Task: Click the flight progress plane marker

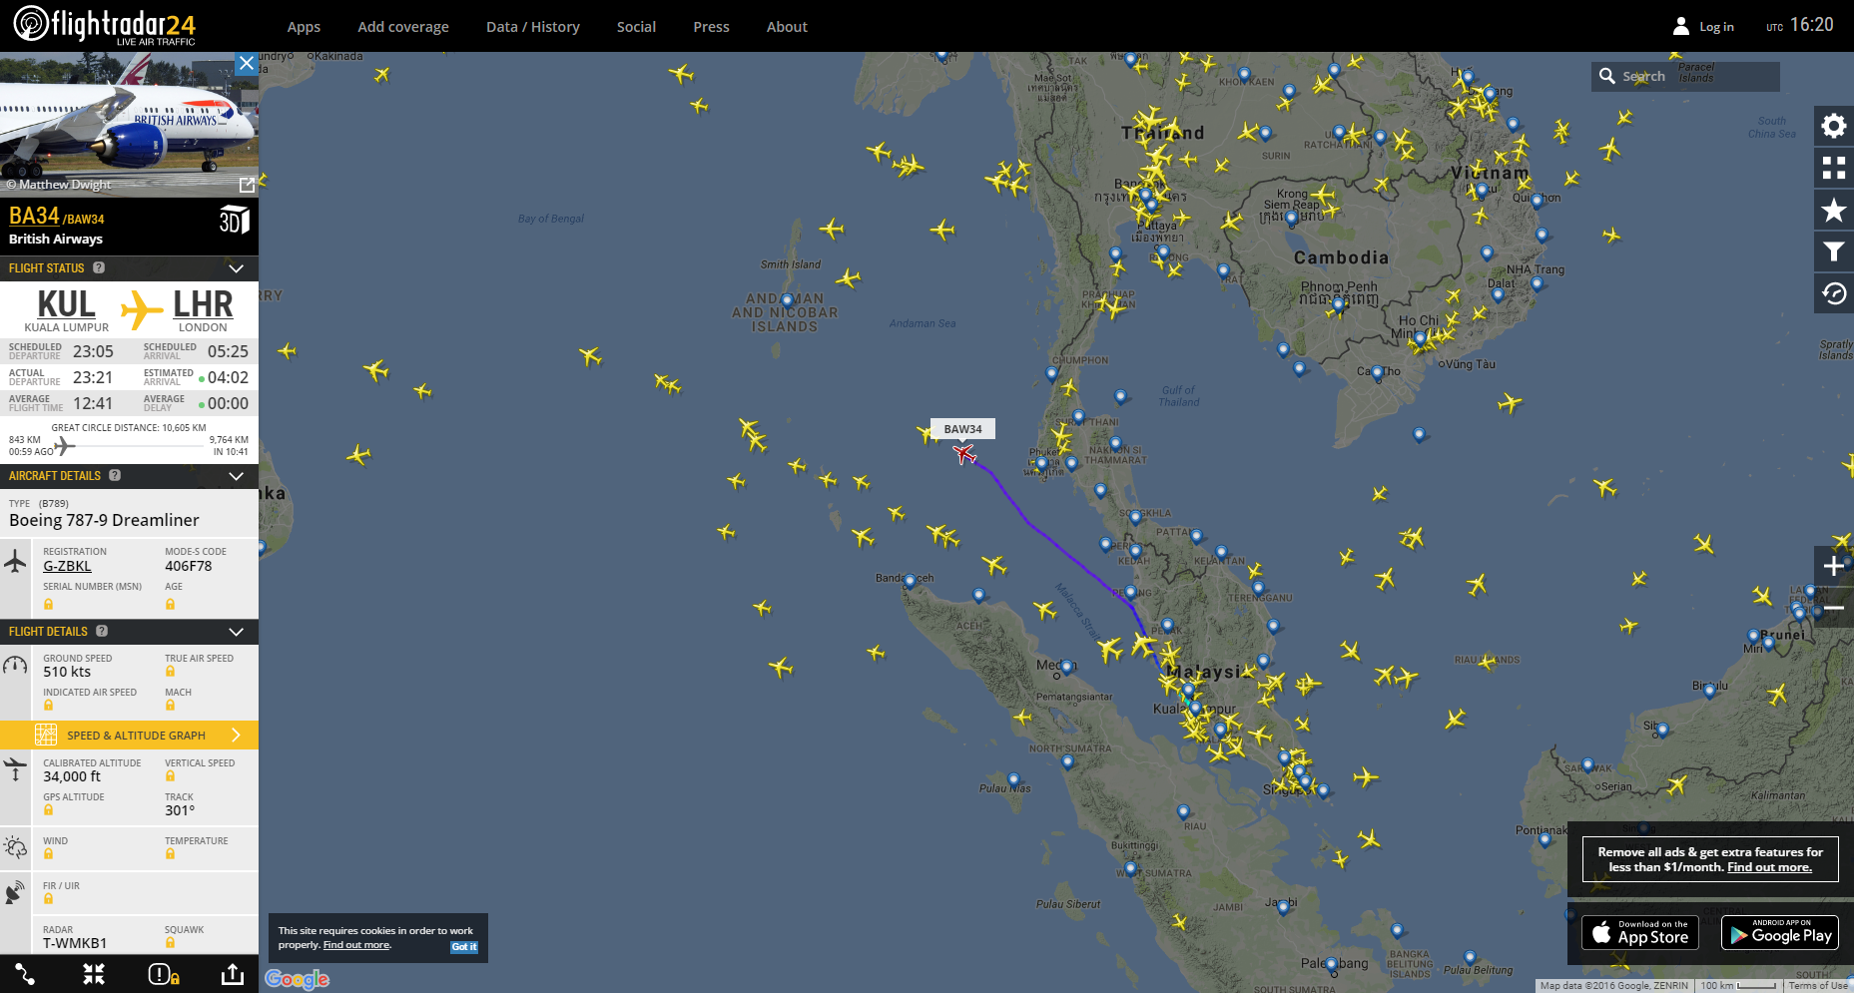Action: pyautogui.click(x=65, y=445)
